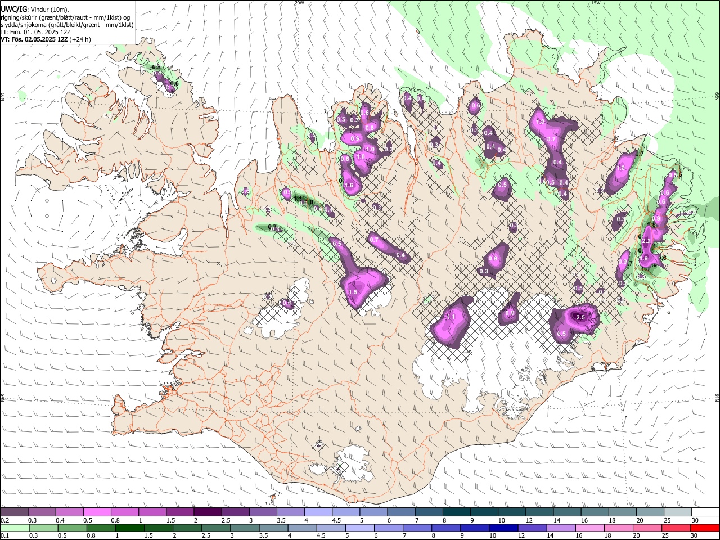Screen dimensions: 720x540
Task: Pick the dark purple 2–2.5 snow scale swatch
Action: click(208, 512)
